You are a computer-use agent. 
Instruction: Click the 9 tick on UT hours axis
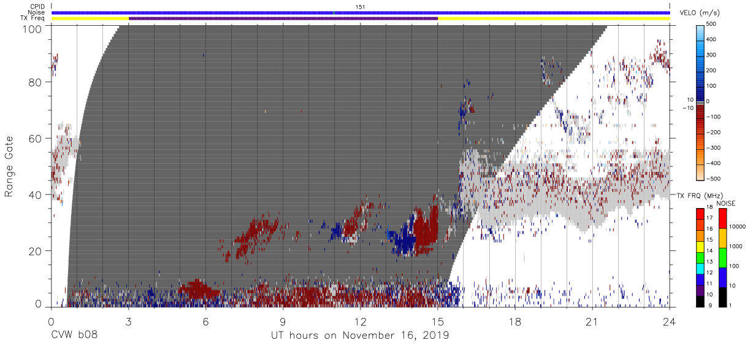point(283,321)
